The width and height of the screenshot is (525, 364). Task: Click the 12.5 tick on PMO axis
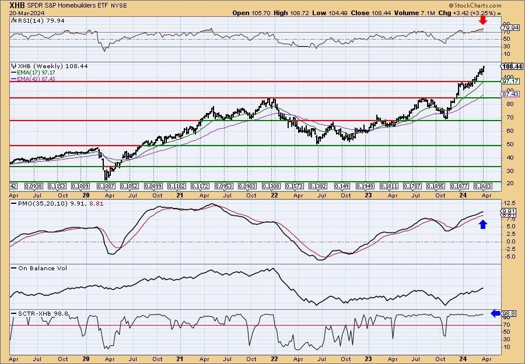click(510, 203)
